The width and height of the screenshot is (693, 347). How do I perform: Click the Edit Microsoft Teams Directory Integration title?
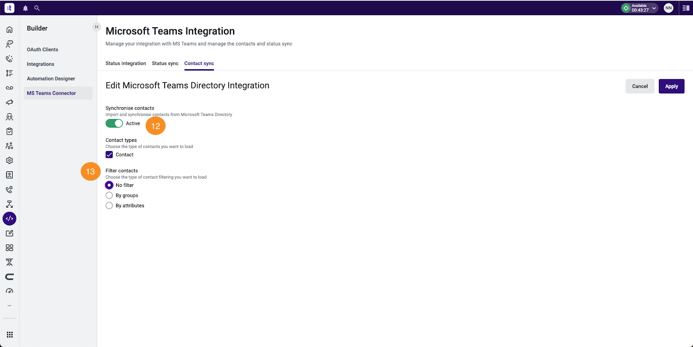188,86
